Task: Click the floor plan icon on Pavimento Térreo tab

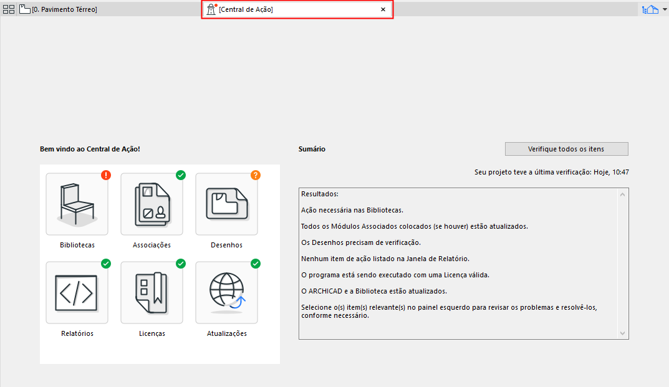Action: 25,9
